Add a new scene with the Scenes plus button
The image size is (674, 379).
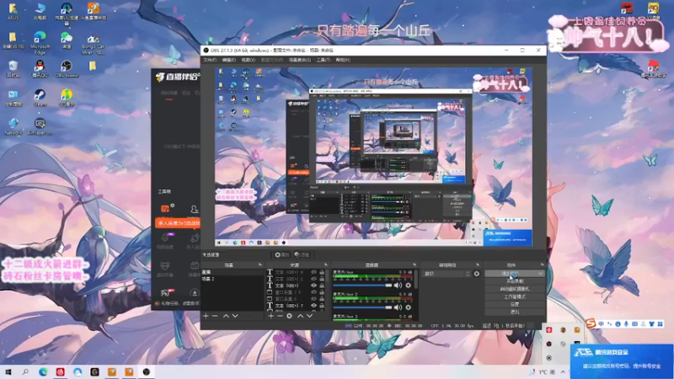tap(206, 316)
